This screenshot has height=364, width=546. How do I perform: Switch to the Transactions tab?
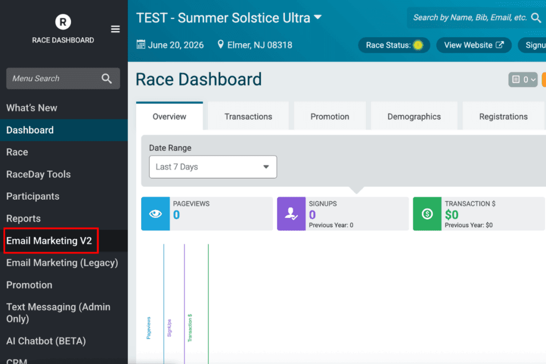[x=247, y=116]
